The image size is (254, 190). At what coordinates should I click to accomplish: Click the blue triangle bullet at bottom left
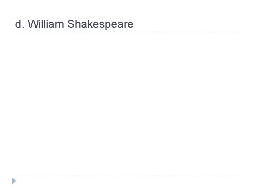click(14, 181)
